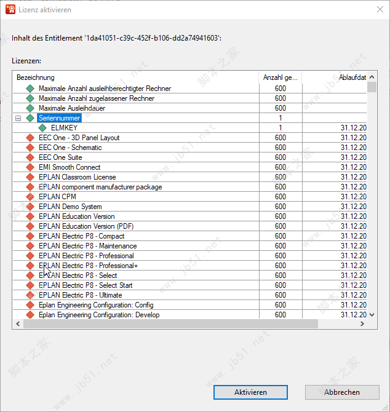Select the ELMKEY child entry
Screen dimensions: 390x412
[64, 128]
